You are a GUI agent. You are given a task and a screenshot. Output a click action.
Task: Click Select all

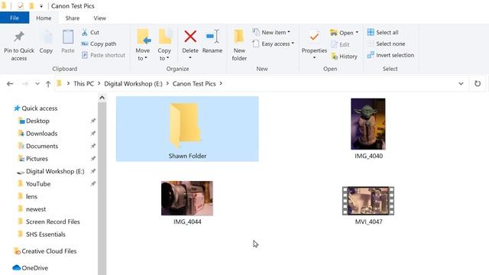383,32
